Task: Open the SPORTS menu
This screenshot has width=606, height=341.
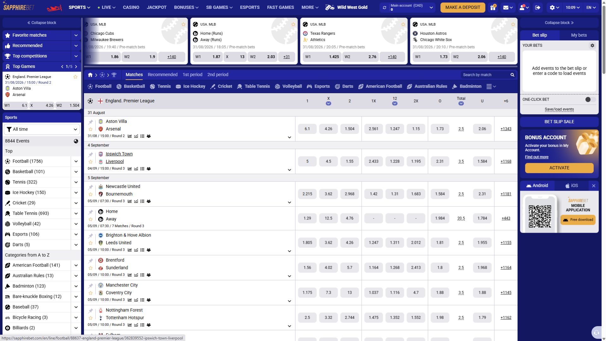Action: pyautogui.click(x=79, y=7)
